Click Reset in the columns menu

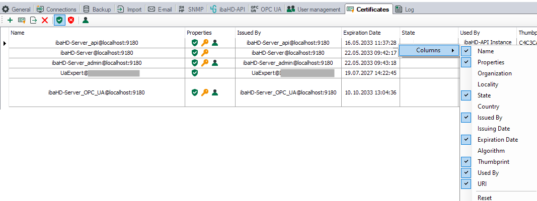click(485, 197)
